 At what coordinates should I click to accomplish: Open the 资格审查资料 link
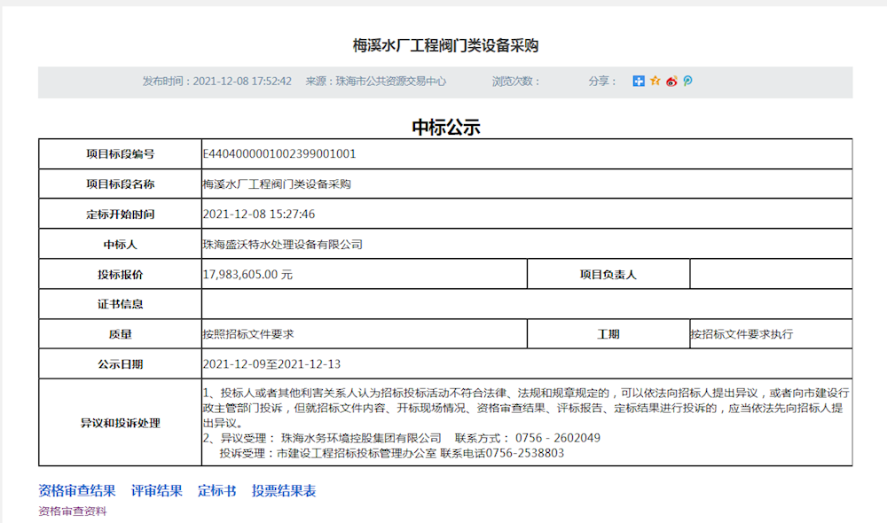tap(71, 510)
